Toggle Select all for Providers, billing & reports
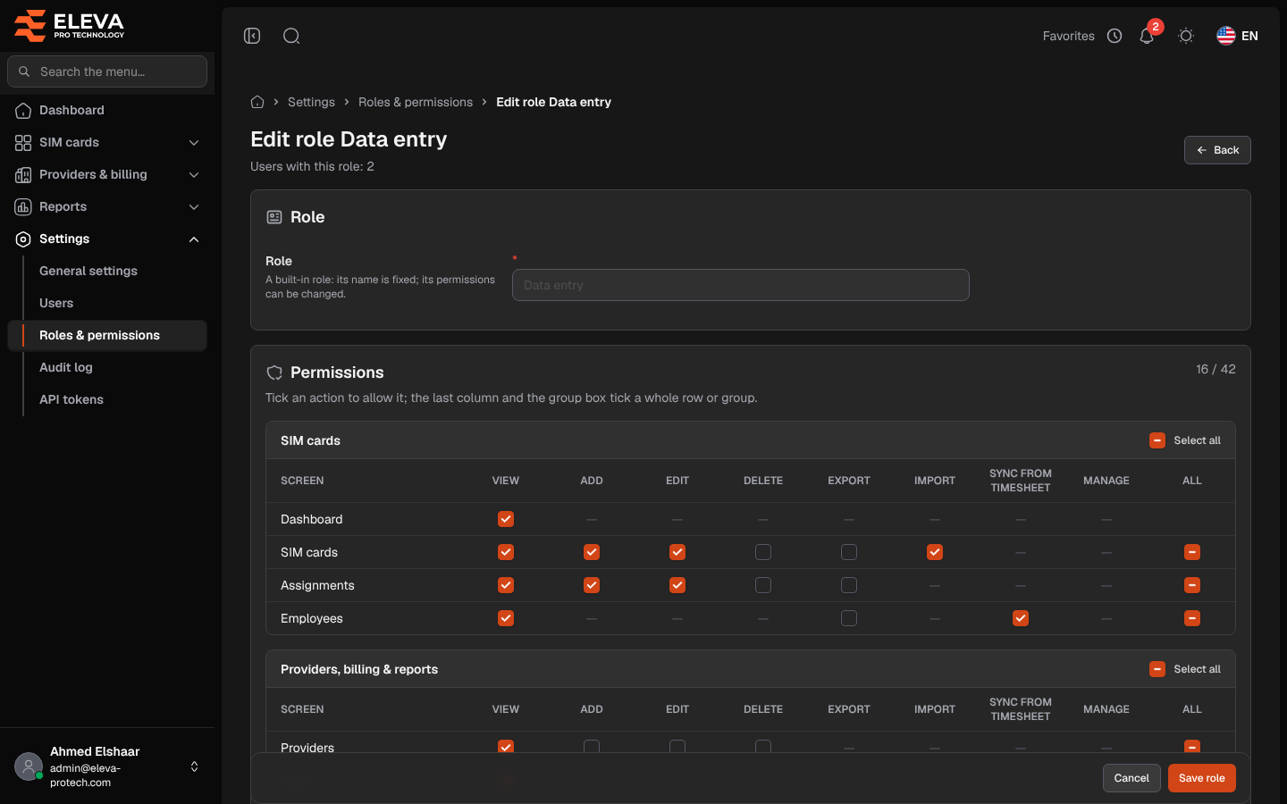 click(1157, 669)
